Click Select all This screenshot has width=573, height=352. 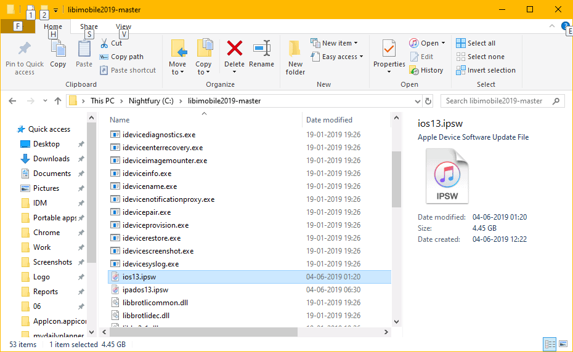pyautogui.click(x=476, y=43)
